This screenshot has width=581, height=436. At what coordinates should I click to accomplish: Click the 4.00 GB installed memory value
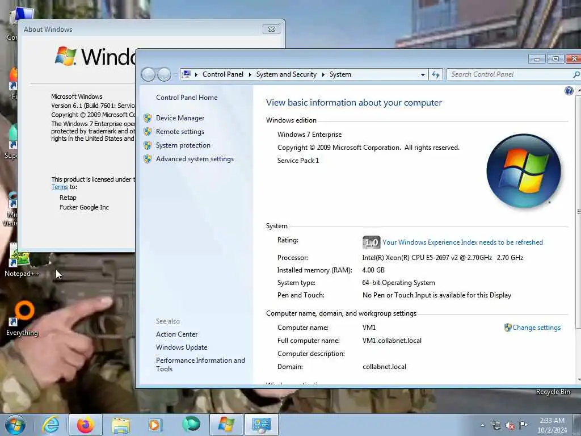373,270
